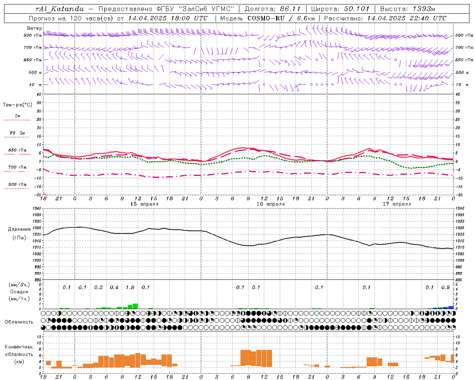Click the 17 апреля date label
This screenshot has height=380, width=475.
[x=397, y=204]
